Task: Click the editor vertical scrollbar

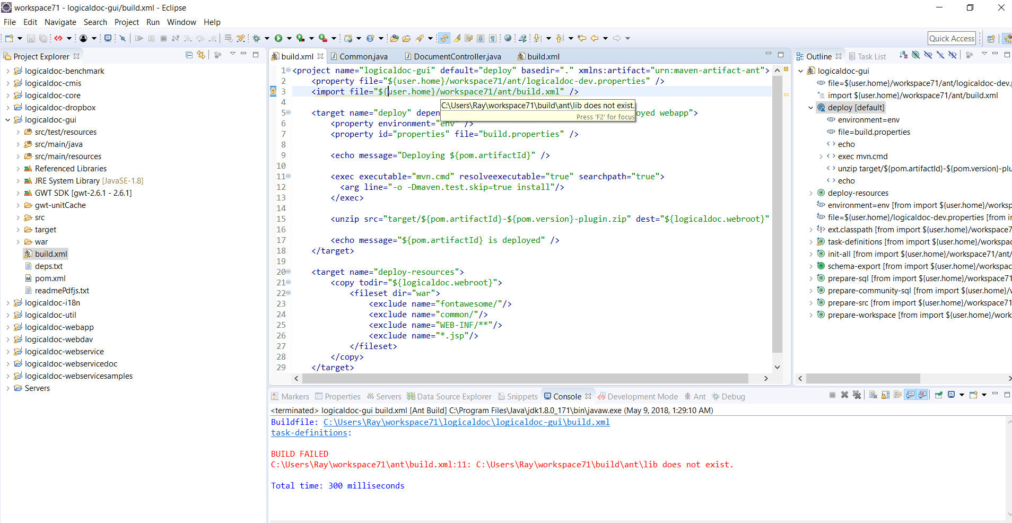Action: pyautogui.click(x=777, y=215)
